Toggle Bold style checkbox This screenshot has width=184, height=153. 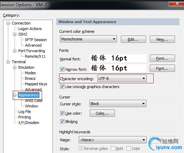click(x=113, y=149)
